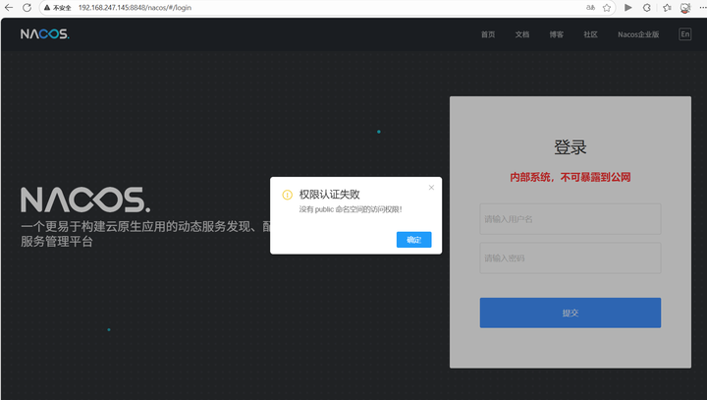
Task: Reload the page with the refresh icon
Action: [x=27, y=8]
